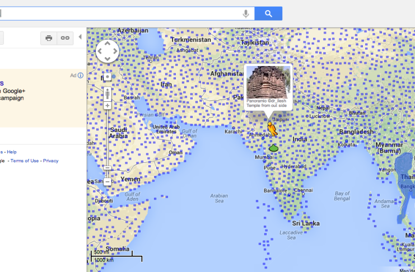Click the blue search button

coord(268,13)
